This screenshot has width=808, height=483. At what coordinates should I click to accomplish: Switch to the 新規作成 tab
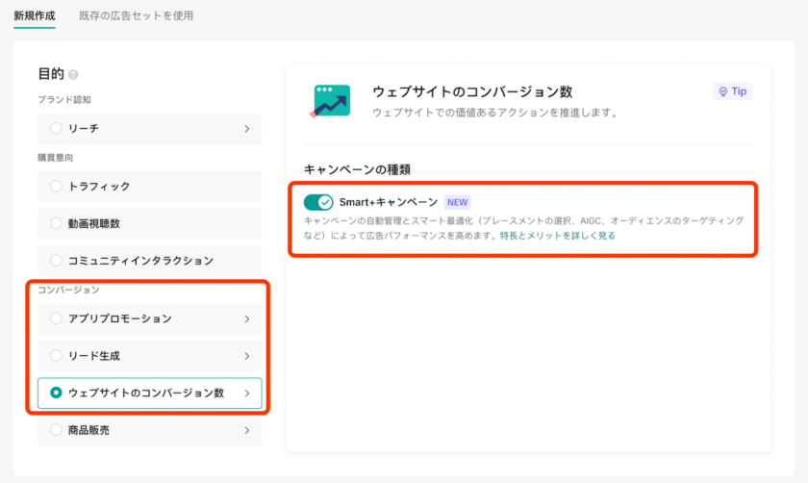tap(35, 15)
